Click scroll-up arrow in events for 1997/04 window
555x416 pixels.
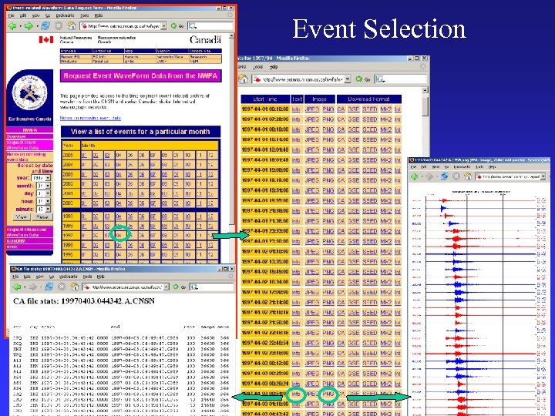tap(425, 90)
